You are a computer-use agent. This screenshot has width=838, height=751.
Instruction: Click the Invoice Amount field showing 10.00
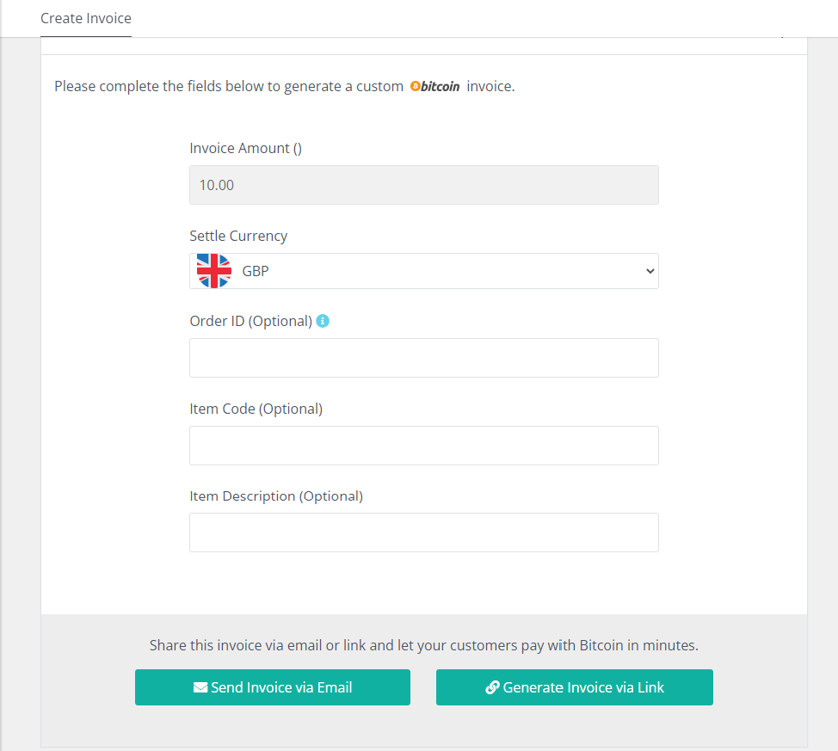click(424, 184)
